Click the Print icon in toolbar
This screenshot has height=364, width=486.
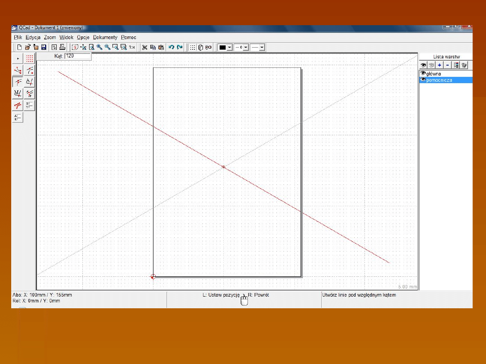(x=62, y=47)
